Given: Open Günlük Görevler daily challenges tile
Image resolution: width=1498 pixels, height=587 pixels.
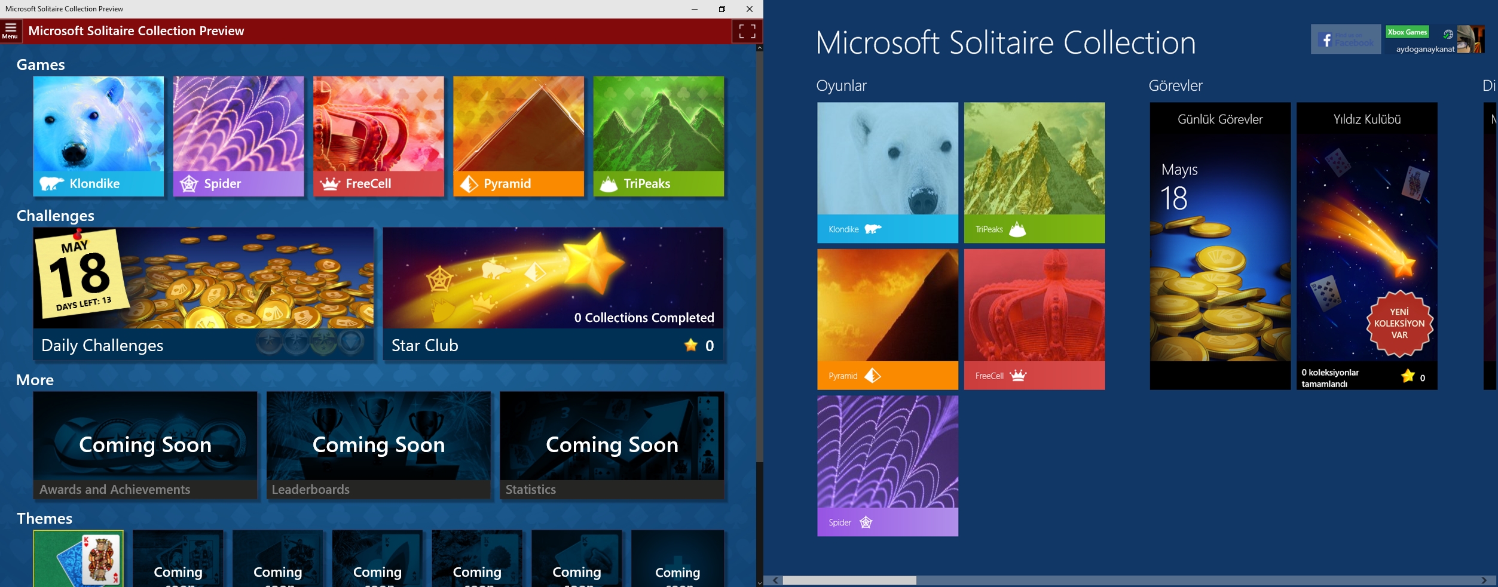Looking at the screenshot, I should (1220, 246).
